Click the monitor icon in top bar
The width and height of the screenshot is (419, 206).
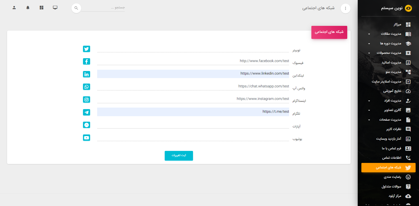pos(55,8)
